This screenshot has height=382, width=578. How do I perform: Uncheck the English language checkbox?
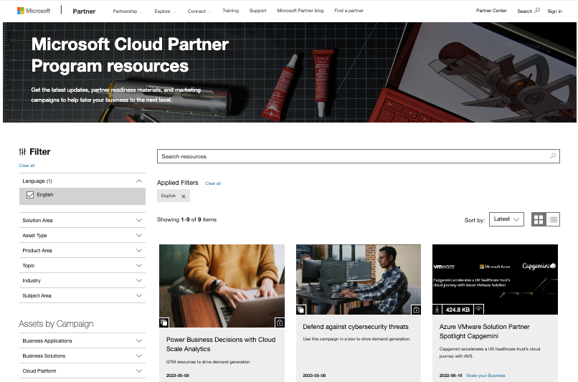tap(30, 195)
